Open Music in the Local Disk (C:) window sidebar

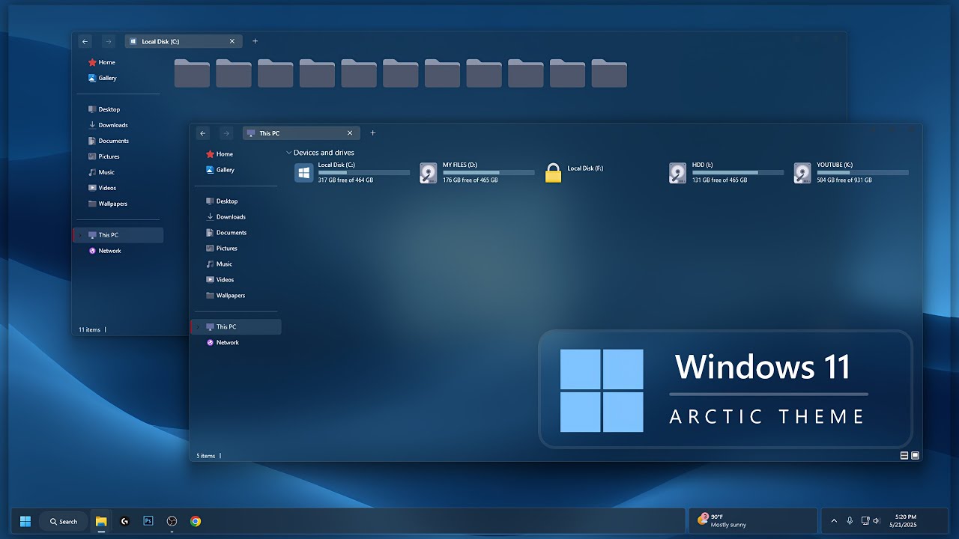[x=101, y=172]
